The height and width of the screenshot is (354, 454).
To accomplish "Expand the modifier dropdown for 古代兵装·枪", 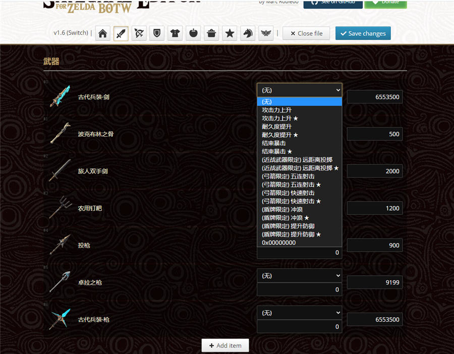I will [299, 313].
